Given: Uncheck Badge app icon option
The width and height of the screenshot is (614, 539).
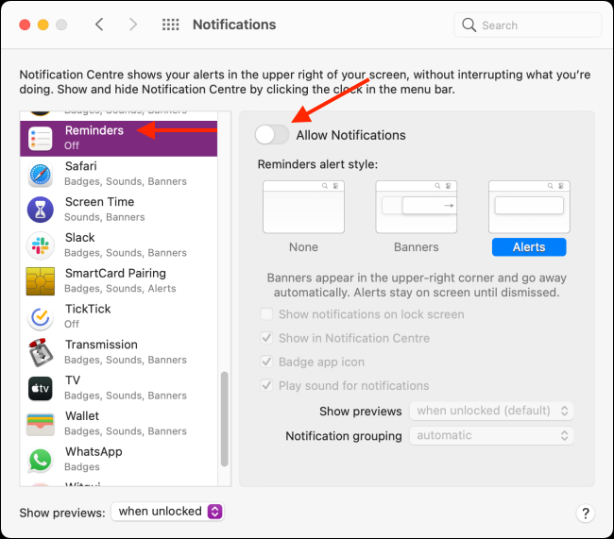Looking at the screenshot, I should click(x=266, y=362).
